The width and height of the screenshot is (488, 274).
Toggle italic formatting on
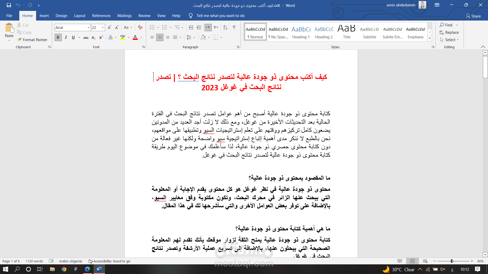click(66, 37)
